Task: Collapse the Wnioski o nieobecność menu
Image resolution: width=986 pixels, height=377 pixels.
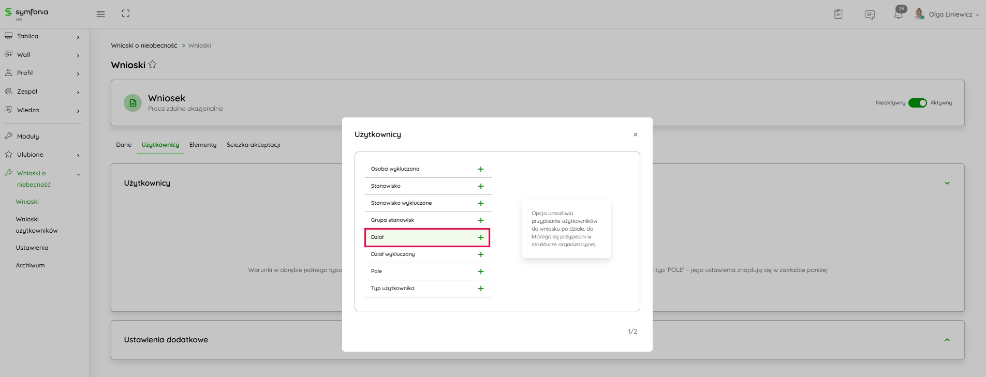Action: tap(79, 175)
